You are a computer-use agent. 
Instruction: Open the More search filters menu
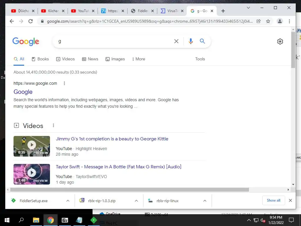139,59
